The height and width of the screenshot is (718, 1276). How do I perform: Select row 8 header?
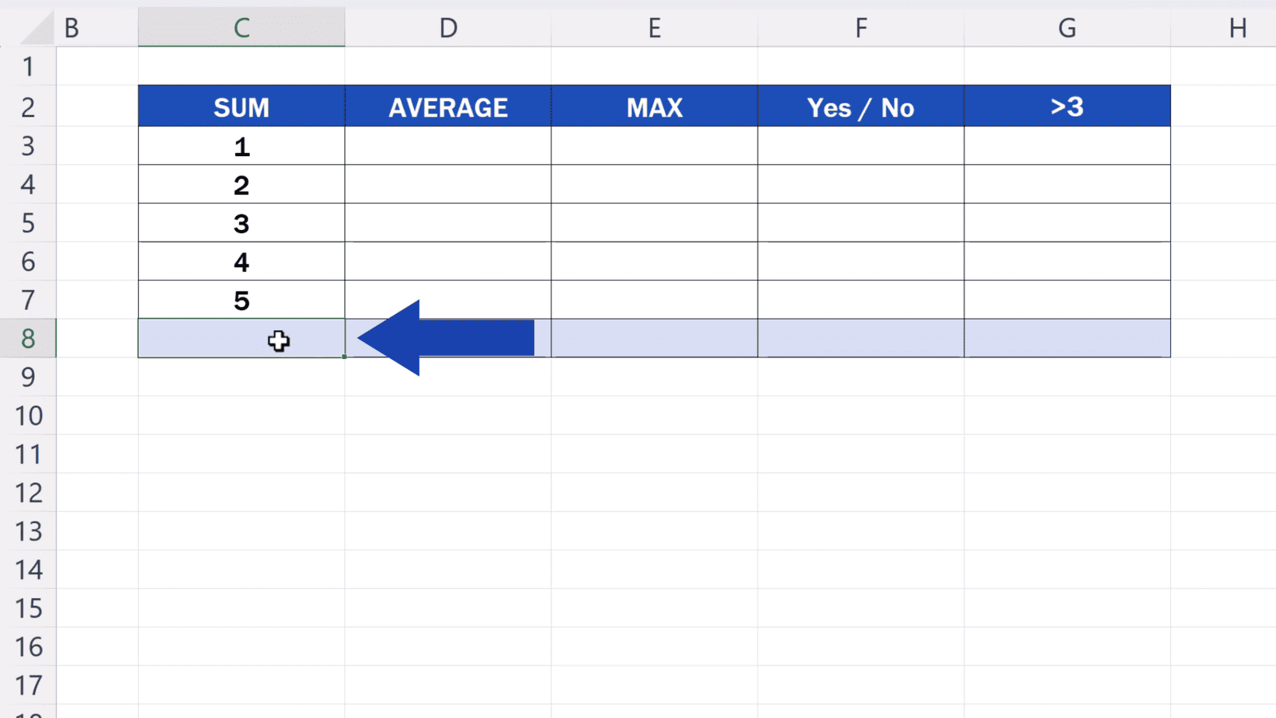(29, 338)
